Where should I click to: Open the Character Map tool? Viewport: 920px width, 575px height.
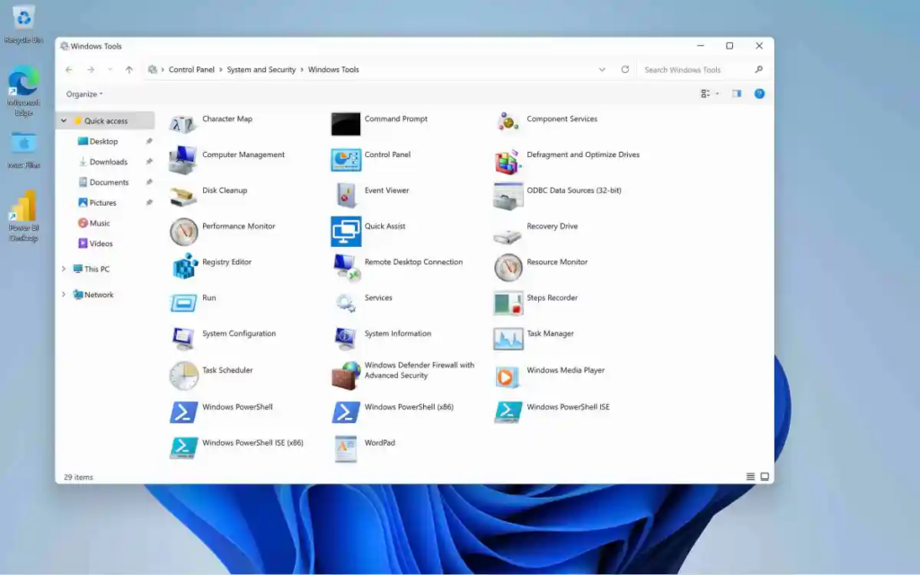tap(226, 119)
